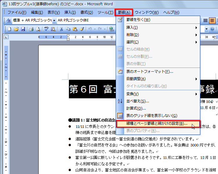Open the ファイル(F) menu
This screenshot has height=174, width=218.
(x=17, y=12)
